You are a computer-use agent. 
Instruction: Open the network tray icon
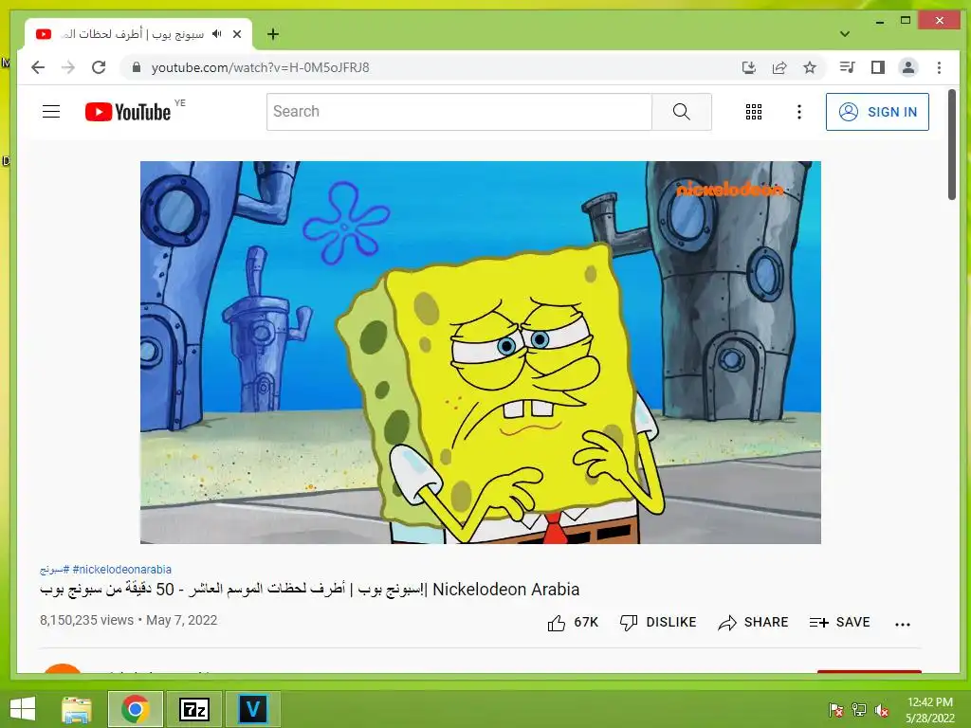coord(859,709)
